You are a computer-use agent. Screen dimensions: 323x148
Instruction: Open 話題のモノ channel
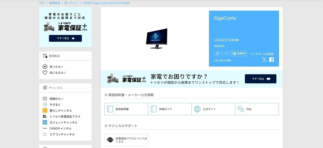(53, 99)
